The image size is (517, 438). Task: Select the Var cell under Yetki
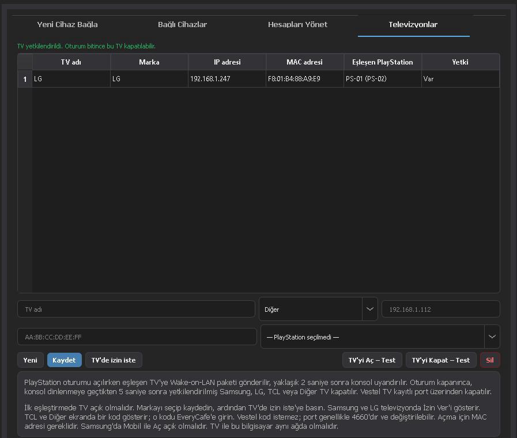click(x=461, y=79)
